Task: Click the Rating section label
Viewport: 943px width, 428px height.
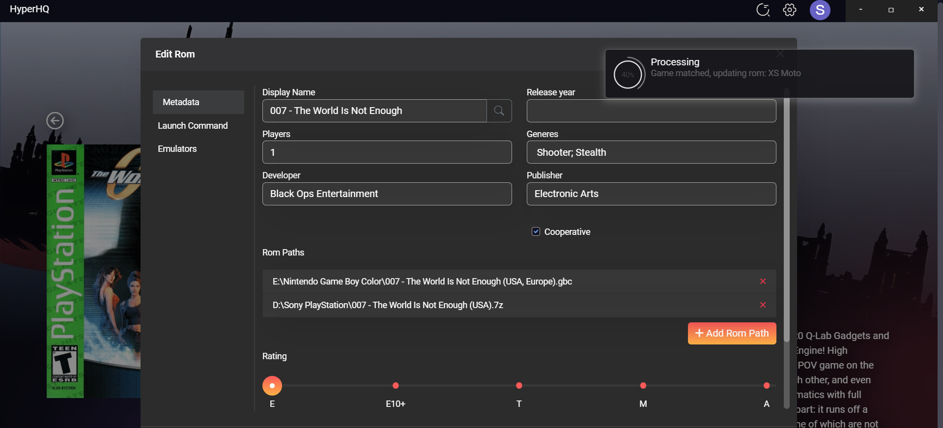Action: 274,356
